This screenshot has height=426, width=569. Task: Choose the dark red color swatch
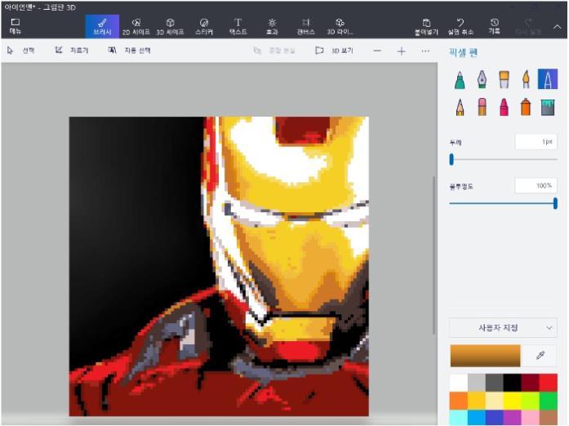pos(531,383)
